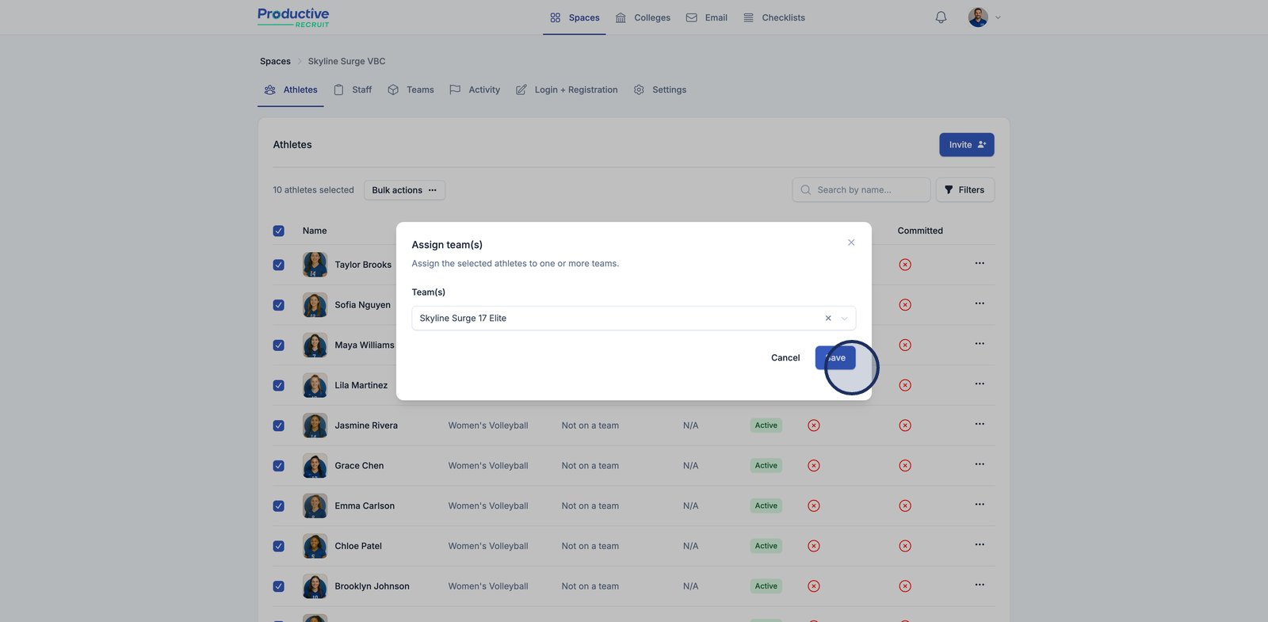The image size is (1268, 622).
Task: Save the team assignment
Action: (835, 358)
